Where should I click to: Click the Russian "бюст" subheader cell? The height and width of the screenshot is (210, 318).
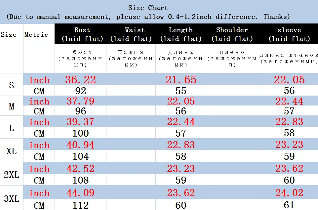(x=80, y=59)
